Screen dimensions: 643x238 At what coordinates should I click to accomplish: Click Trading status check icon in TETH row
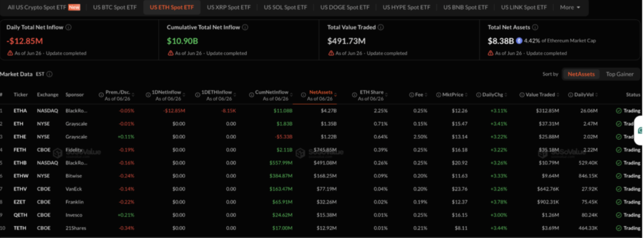click(x=619, y=228)
